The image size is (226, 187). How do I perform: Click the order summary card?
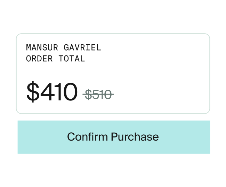(x=113, y=73)
